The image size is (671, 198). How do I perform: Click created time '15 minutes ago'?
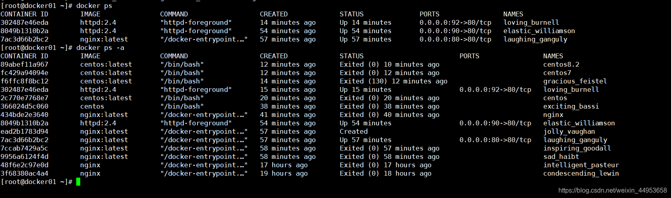point(288,89)
